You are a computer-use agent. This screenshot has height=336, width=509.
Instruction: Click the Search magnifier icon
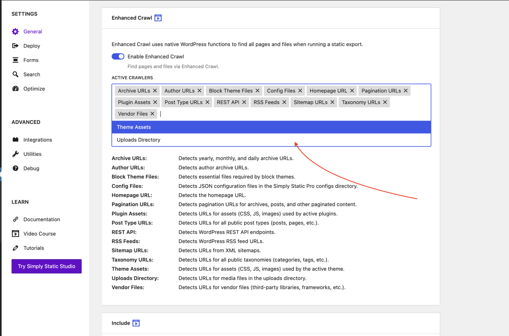(x=15, y=74)
